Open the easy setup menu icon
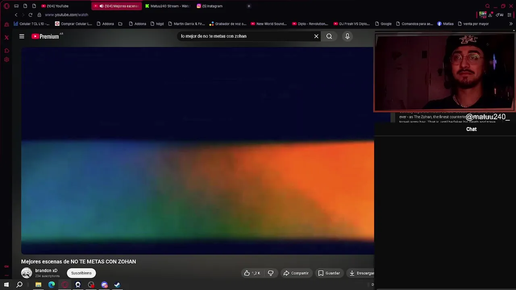 (510, 15)
